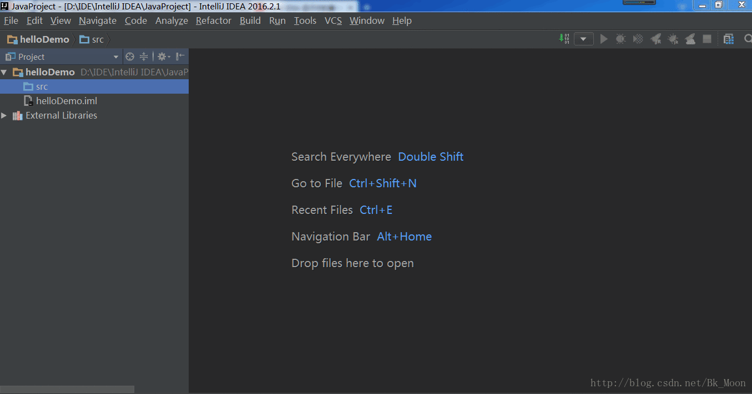Open the Run menu

coord(277,21)
